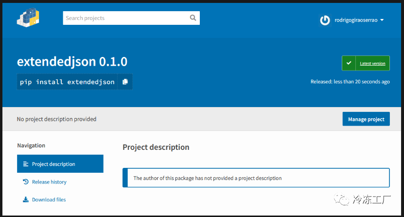This screenshot has width=404, height=217.
Task: Copy pip install command with clipboard icon
Action: (x=125, y=82)
